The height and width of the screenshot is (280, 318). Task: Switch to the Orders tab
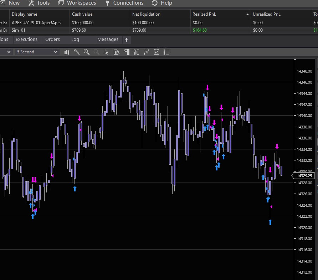click(x=52, y=39)
